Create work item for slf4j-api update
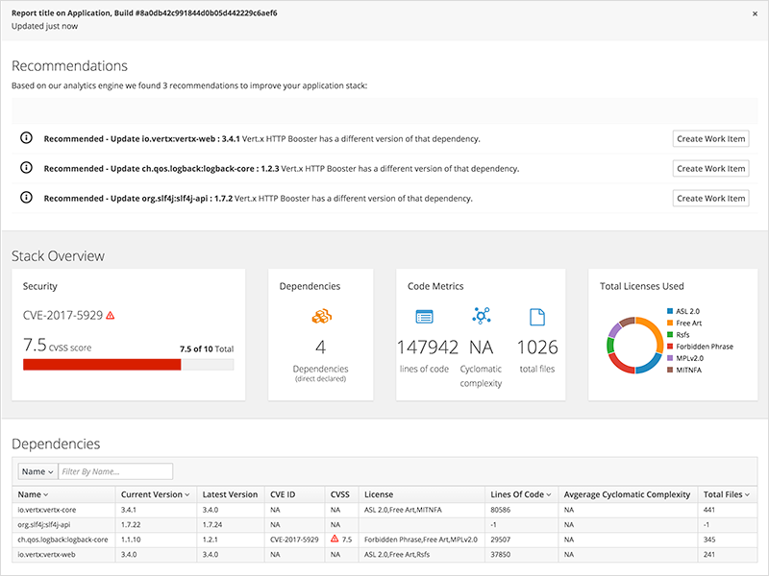This screenshot has height=576, width=769. click(x=710, y=198)
